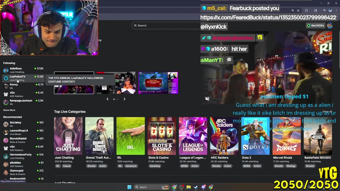Click Shooter tag under Battlefield REDSEC
The width and height of the screenshot is (340, 191).
310,166
